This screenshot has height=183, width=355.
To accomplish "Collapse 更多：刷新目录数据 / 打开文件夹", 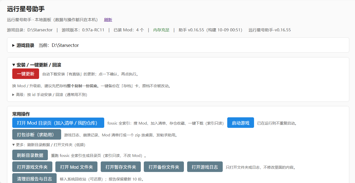I will coord(49,145).
